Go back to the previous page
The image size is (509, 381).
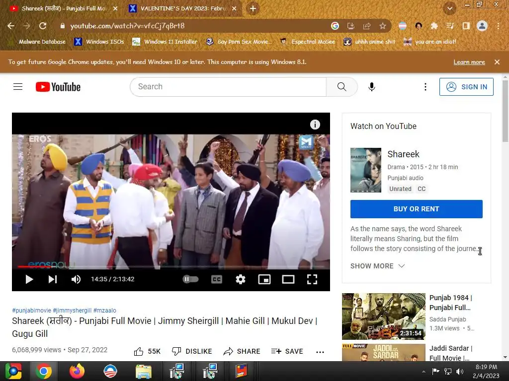11,26
